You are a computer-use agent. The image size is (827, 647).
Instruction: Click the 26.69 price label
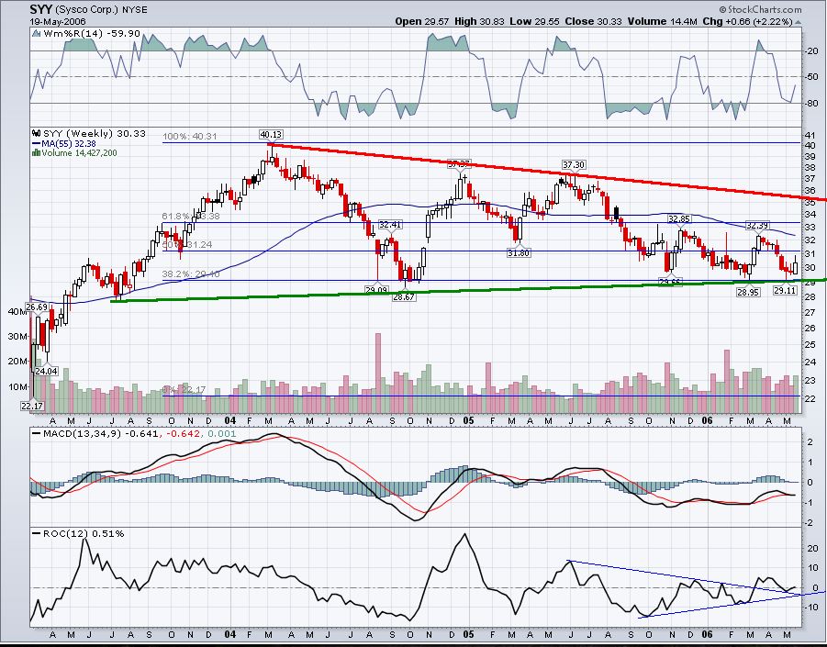[x=37, y=307]
